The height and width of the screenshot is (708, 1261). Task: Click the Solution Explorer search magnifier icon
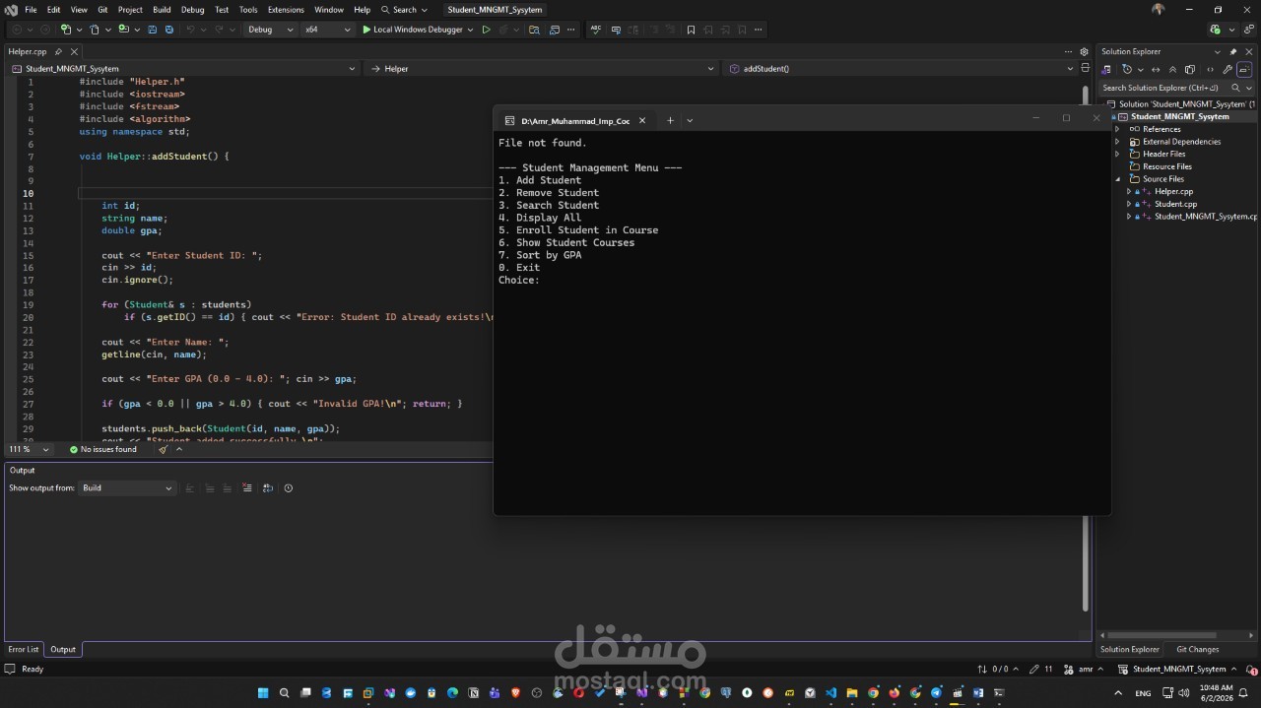[1235, 88]
